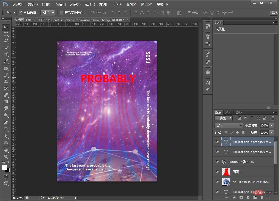Open the 文件(F) menu

[x=18, y=4]
